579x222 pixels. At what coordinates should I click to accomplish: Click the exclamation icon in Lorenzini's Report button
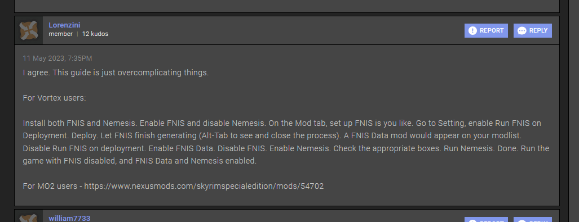pyautogui.click(x=472, y=30)
